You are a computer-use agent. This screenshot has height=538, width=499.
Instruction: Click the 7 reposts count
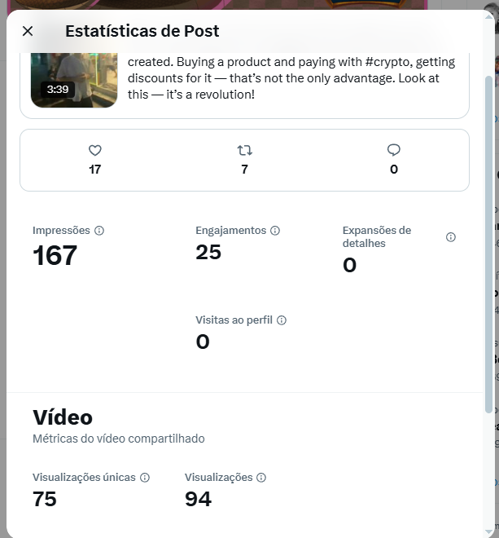pos(244,170)
